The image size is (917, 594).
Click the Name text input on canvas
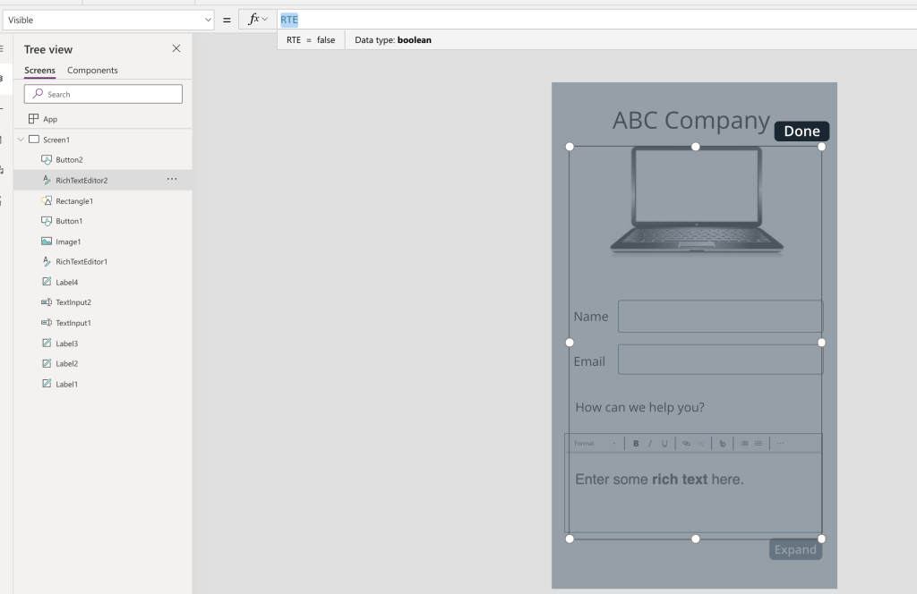click(x=719, y=317)
